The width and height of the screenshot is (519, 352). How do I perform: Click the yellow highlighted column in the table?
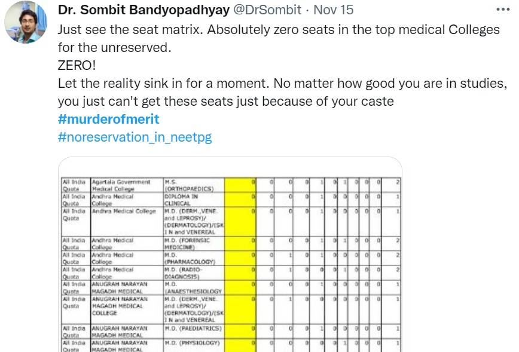240,263
